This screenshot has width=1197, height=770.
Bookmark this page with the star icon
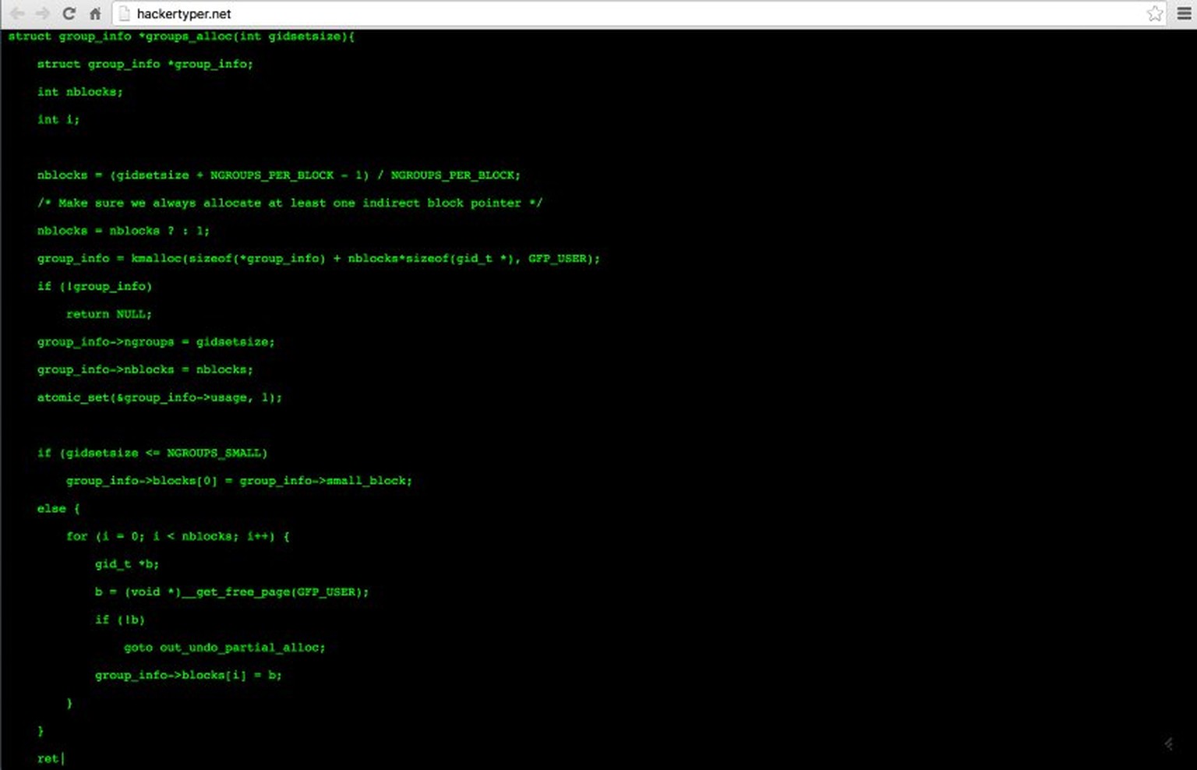tap(1155, 13)
